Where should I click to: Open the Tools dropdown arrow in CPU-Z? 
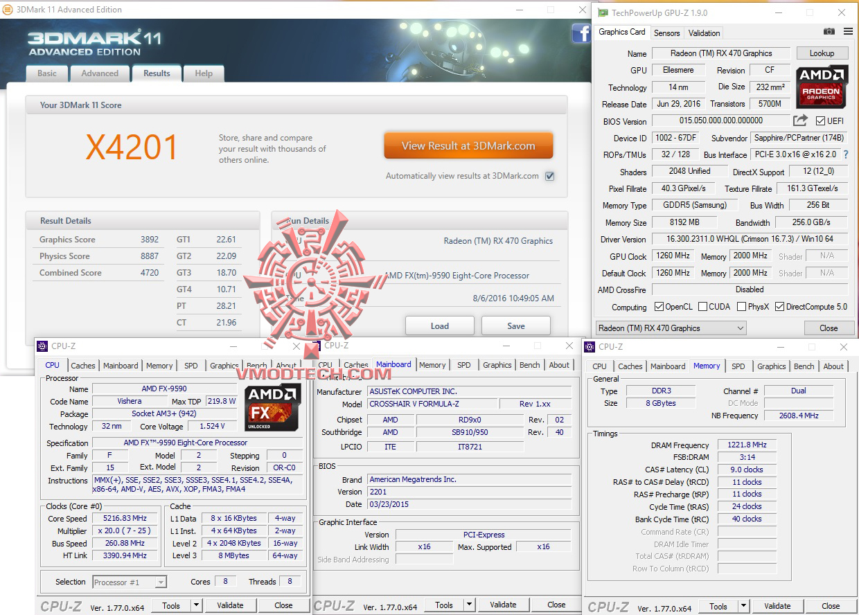(x=196, y=605)
